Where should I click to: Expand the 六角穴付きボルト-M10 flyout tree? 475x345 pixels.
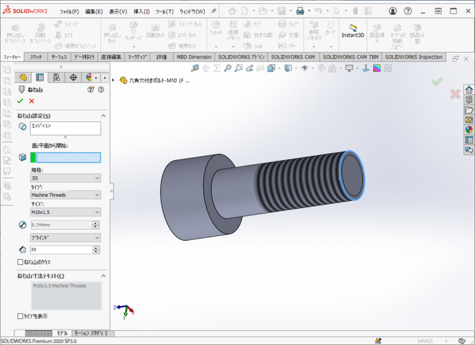click(114, 80)
